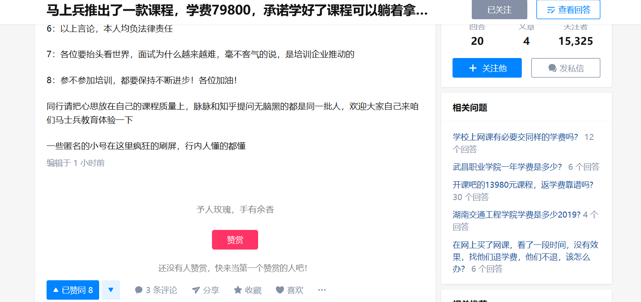Click the line 6：以上言论，本人均负法律责任
The image size is (641, 302).
click(x=109, y=29)
